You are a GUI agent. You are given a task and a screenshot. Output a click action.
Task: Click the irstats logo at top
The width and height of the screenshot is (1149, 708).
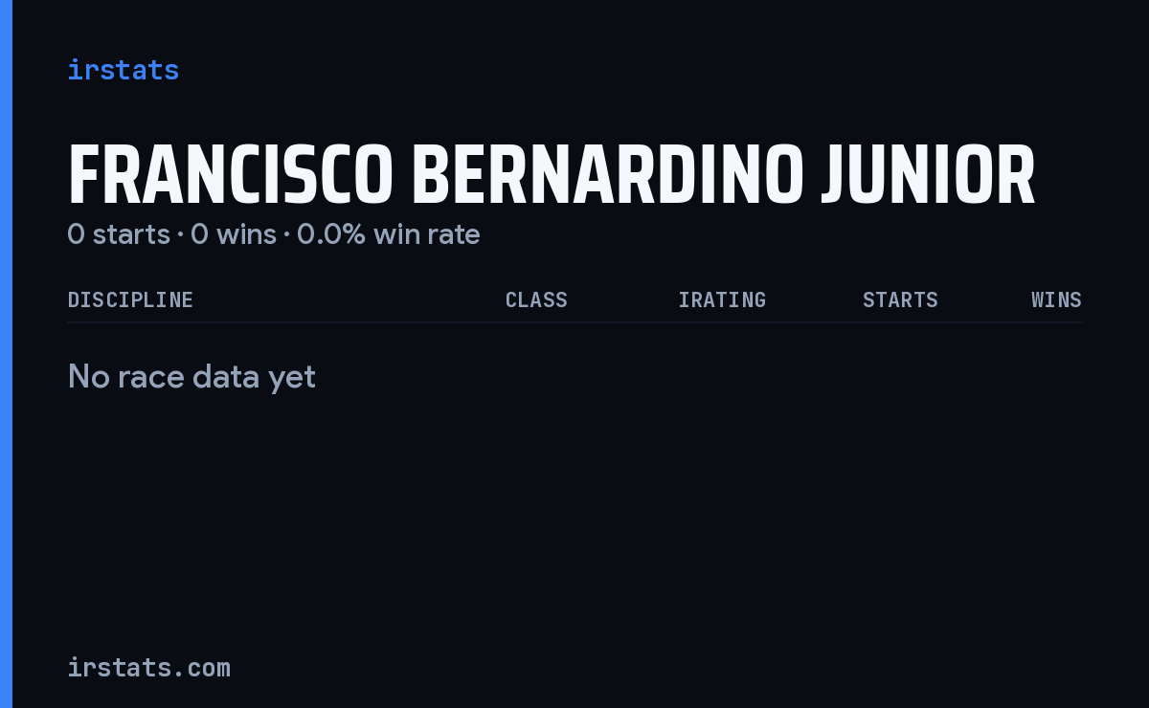pos(123,70)
